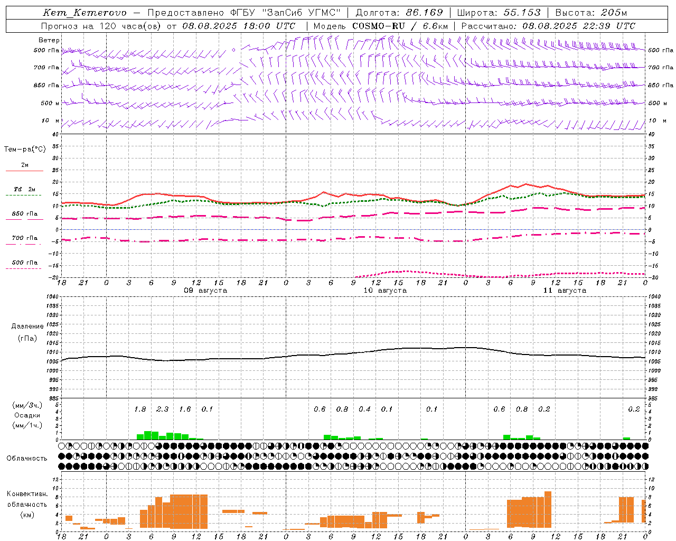Click the 700 гПа temperature legend entry

tap(25, 238)
